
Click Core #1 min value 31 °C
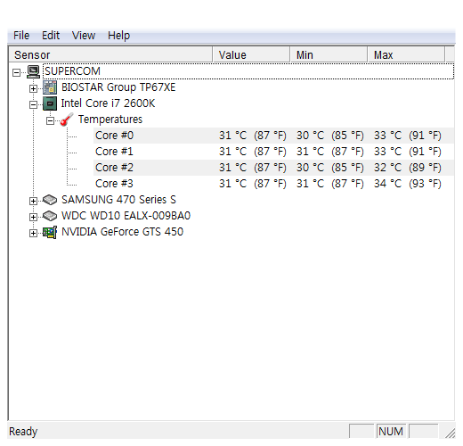pos(311,152)
